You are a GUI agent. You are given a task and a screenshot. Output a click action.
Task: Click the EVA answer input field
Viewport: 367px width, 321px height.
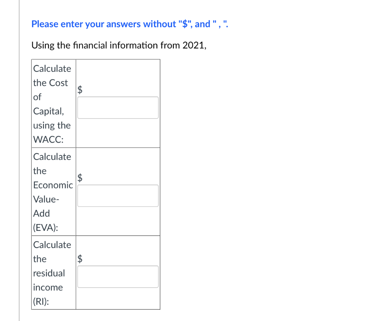click(x=118, y=195)
